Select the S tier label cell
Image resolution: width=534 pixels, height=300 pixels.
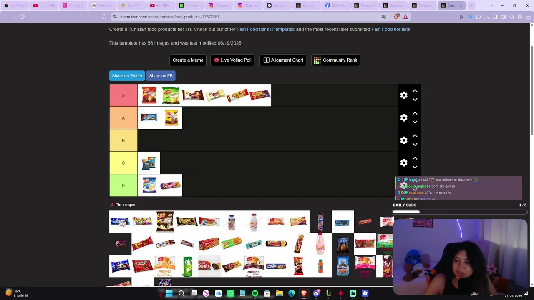pyautogui.click(x=123, y=95)
